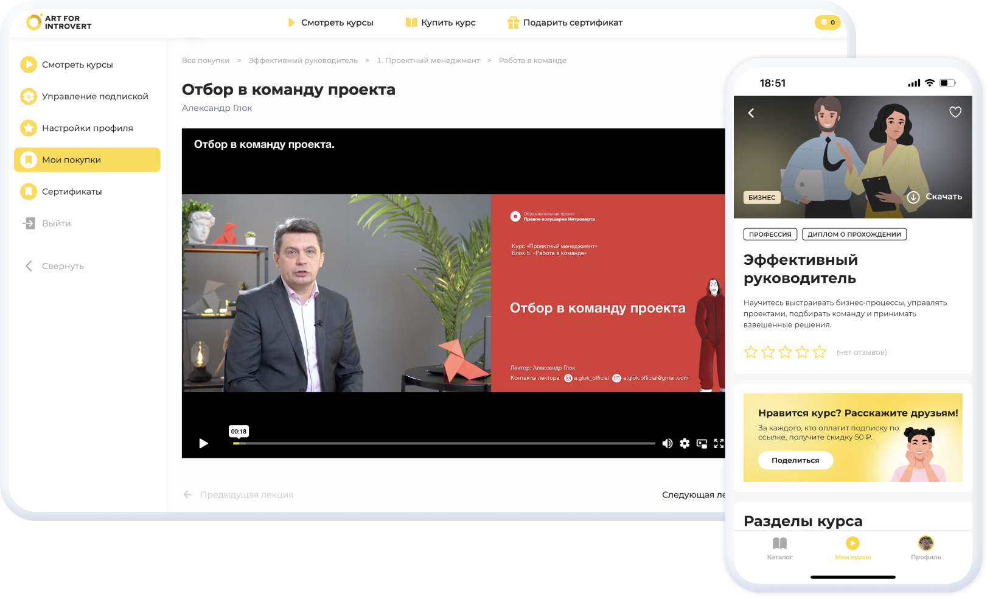Image resolution: width=990 pixels, height=599 pixels.
Task: Open the cart badge in header
Action: [x=827, y=23]
